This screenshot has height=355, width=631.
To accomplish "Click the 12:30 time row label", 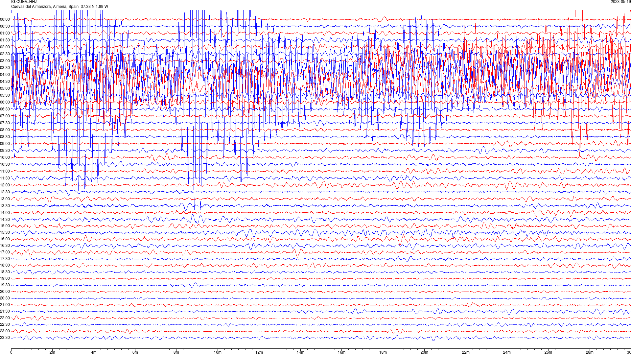I will pos(5,192).
